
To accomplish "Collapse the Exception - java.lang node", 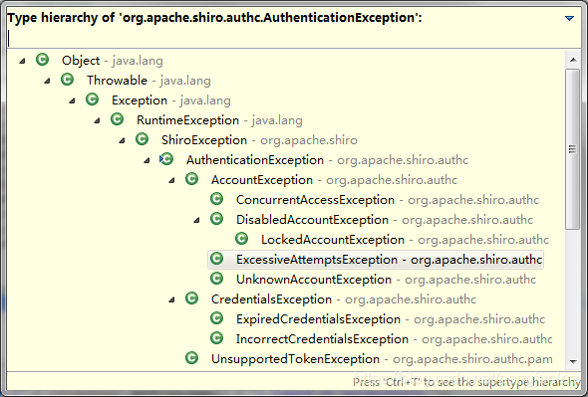I will (72, 100).
